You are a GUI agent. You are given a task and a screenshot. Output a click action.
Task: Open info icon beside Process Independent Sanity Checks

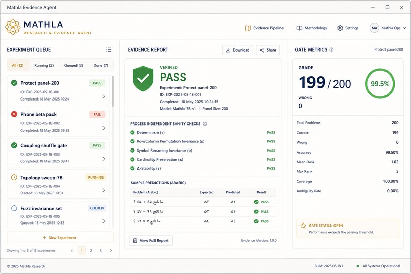(204, 124)
